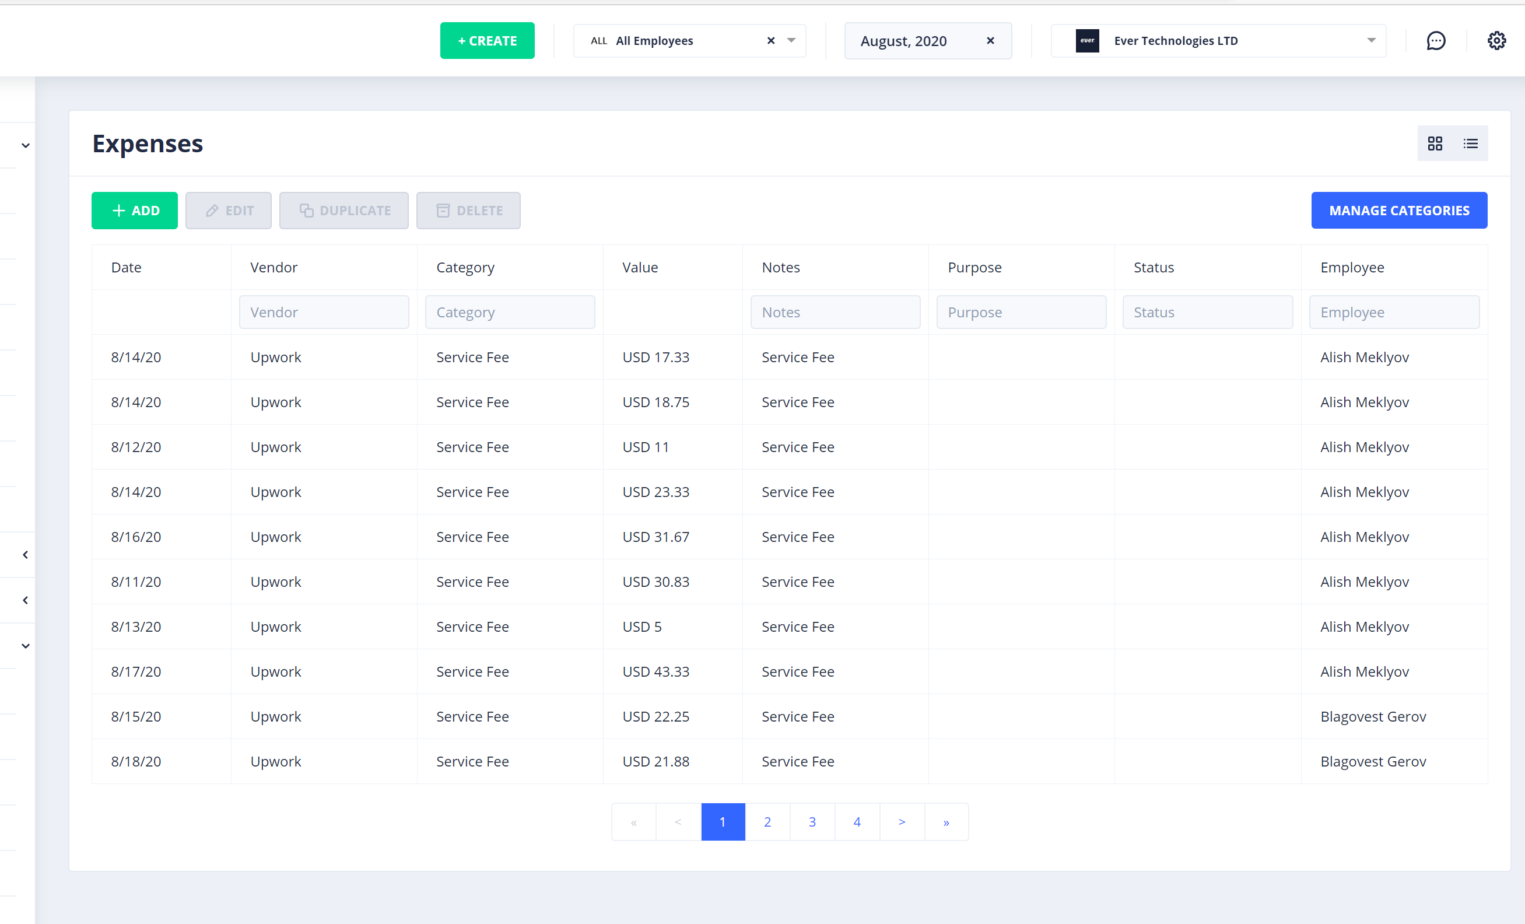Screen dimensions: 1525x924
Task: Clear the August 2020 date filter
Action: [x=990, y=40]
